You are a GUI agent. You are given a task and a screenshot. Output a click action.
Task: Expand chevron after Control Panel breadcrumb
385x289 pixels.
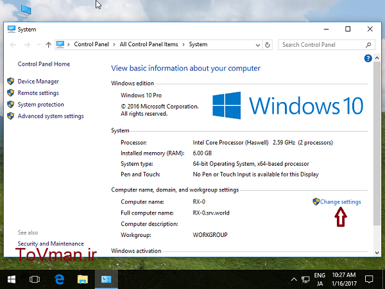(114, 44)
